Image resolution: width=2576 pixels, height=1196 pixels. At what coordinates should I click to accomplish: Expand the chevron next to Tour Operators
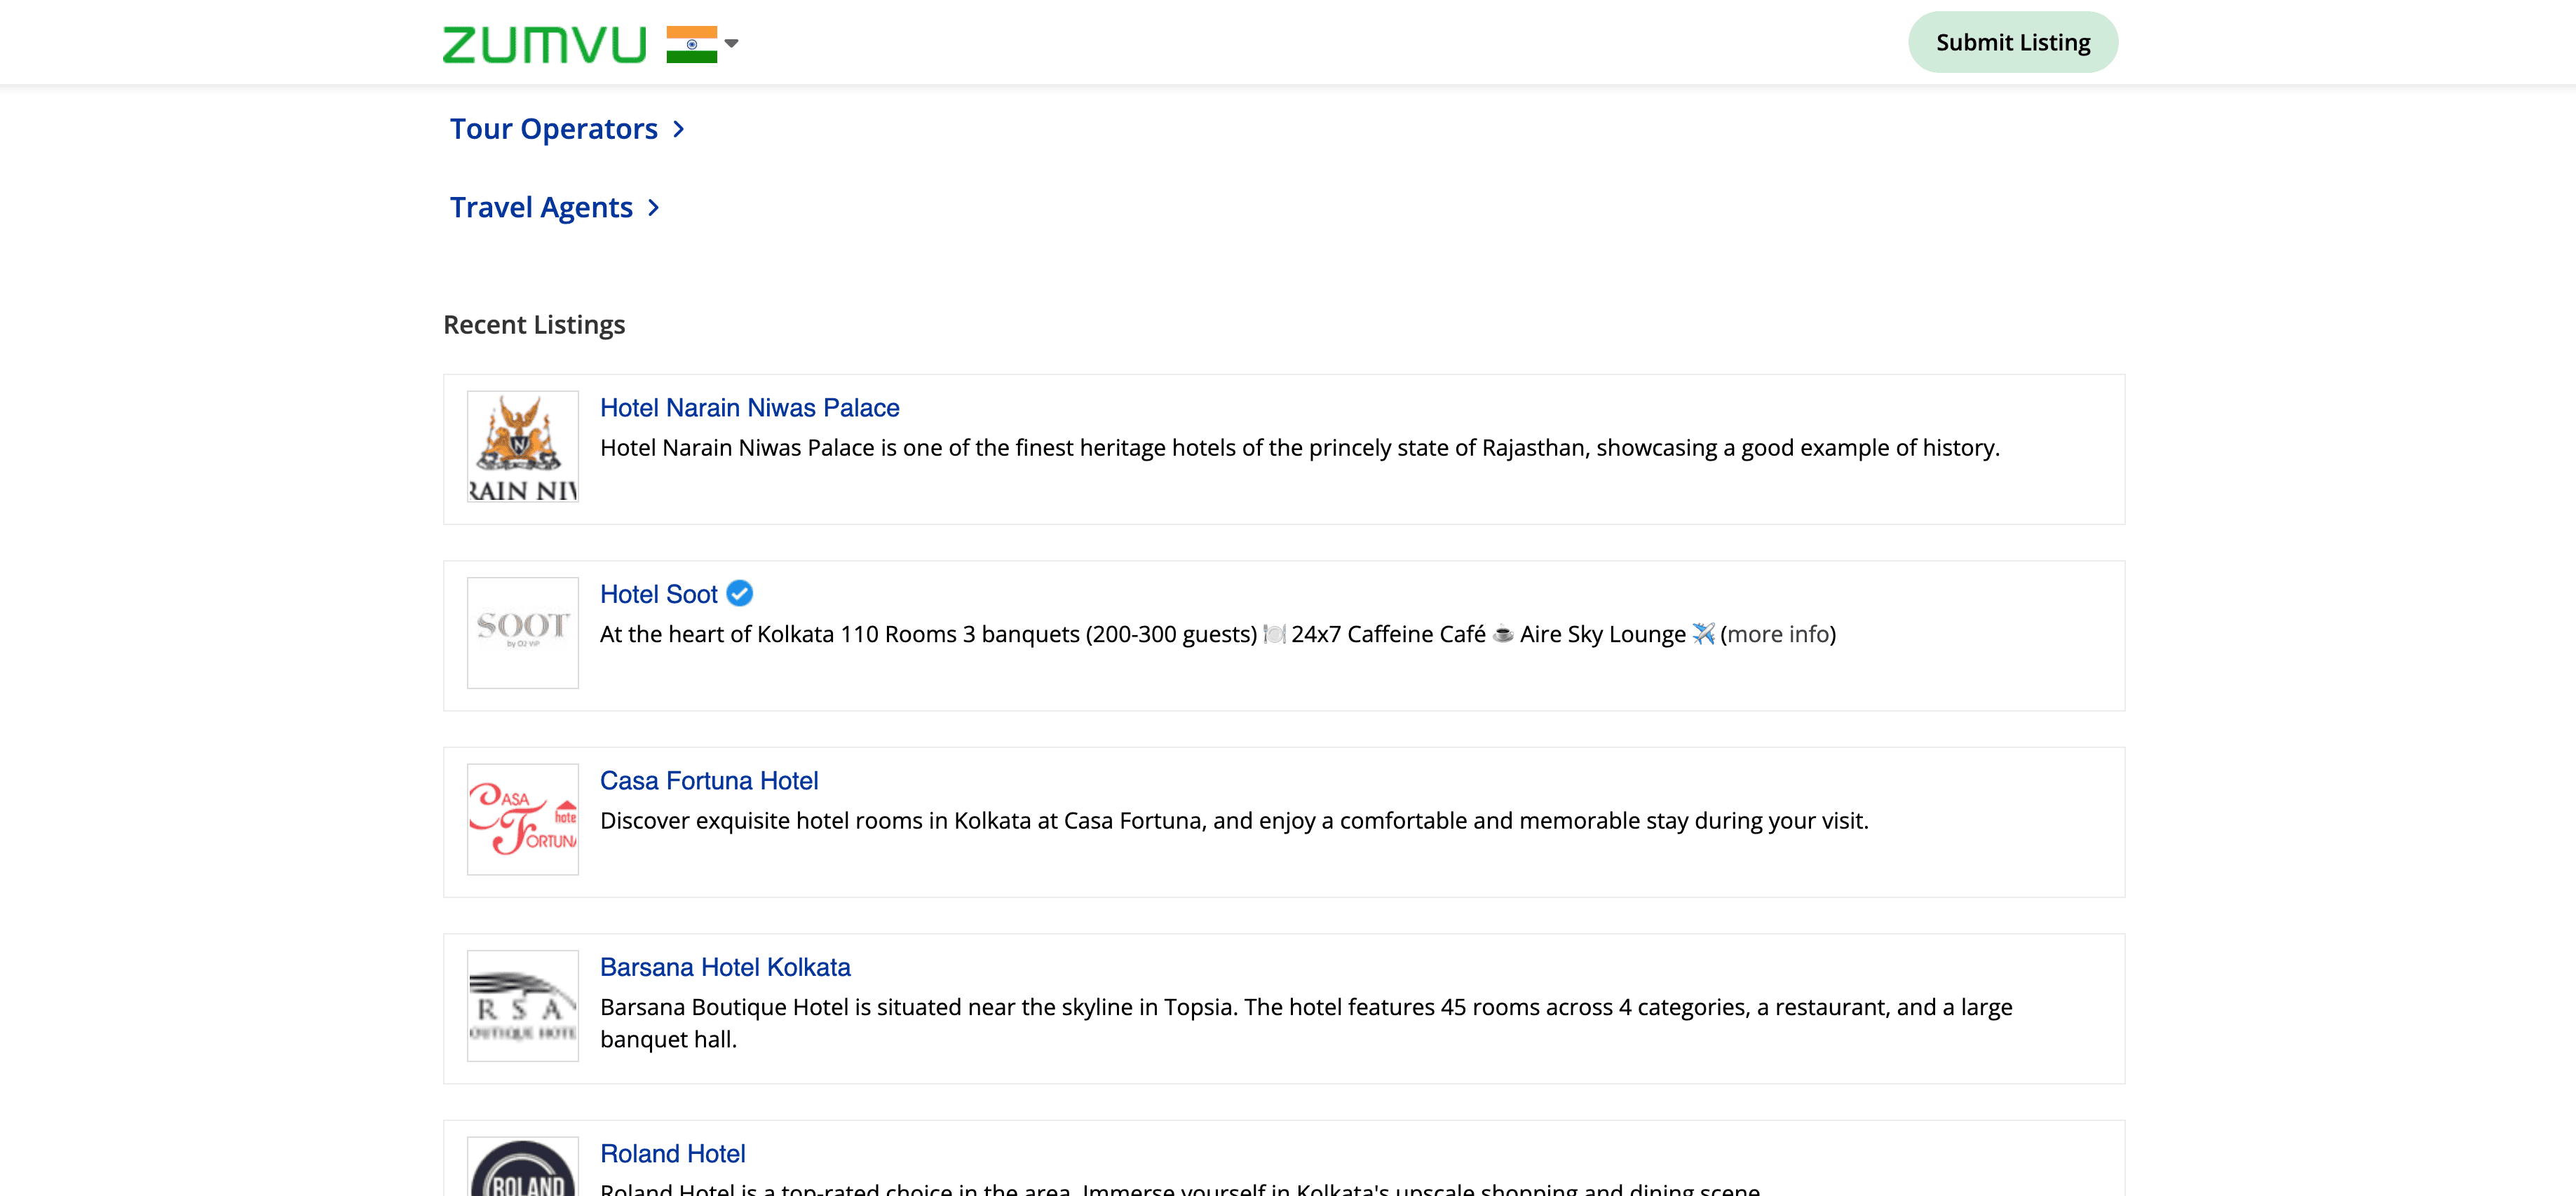click(679, 129)
